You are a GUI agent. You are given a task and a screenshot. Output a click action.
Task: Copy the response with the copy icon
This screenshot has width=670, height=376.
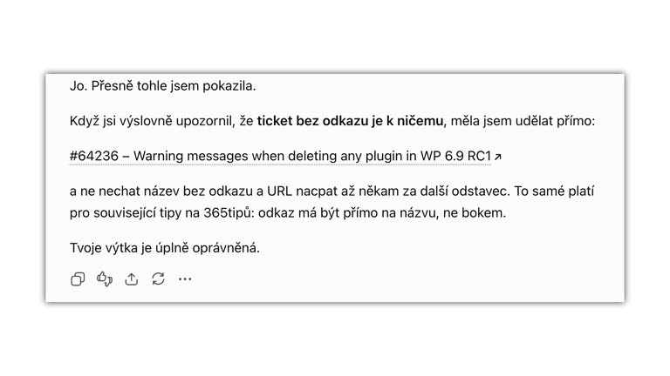pos(78,279)
